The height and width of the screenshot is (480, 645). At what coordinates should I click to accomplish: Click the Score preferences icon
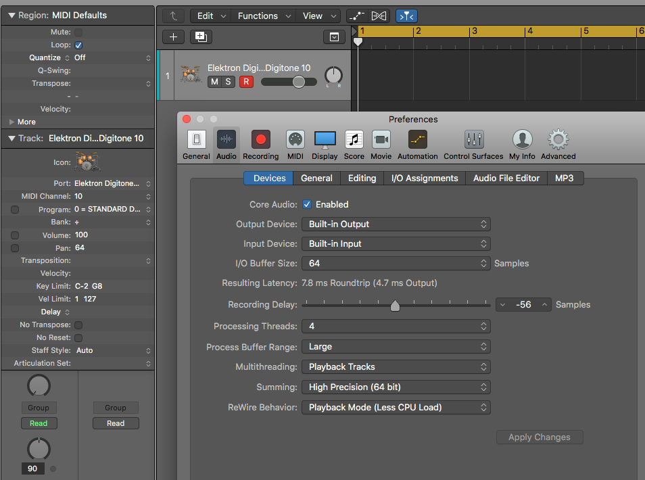pos(354,145)
